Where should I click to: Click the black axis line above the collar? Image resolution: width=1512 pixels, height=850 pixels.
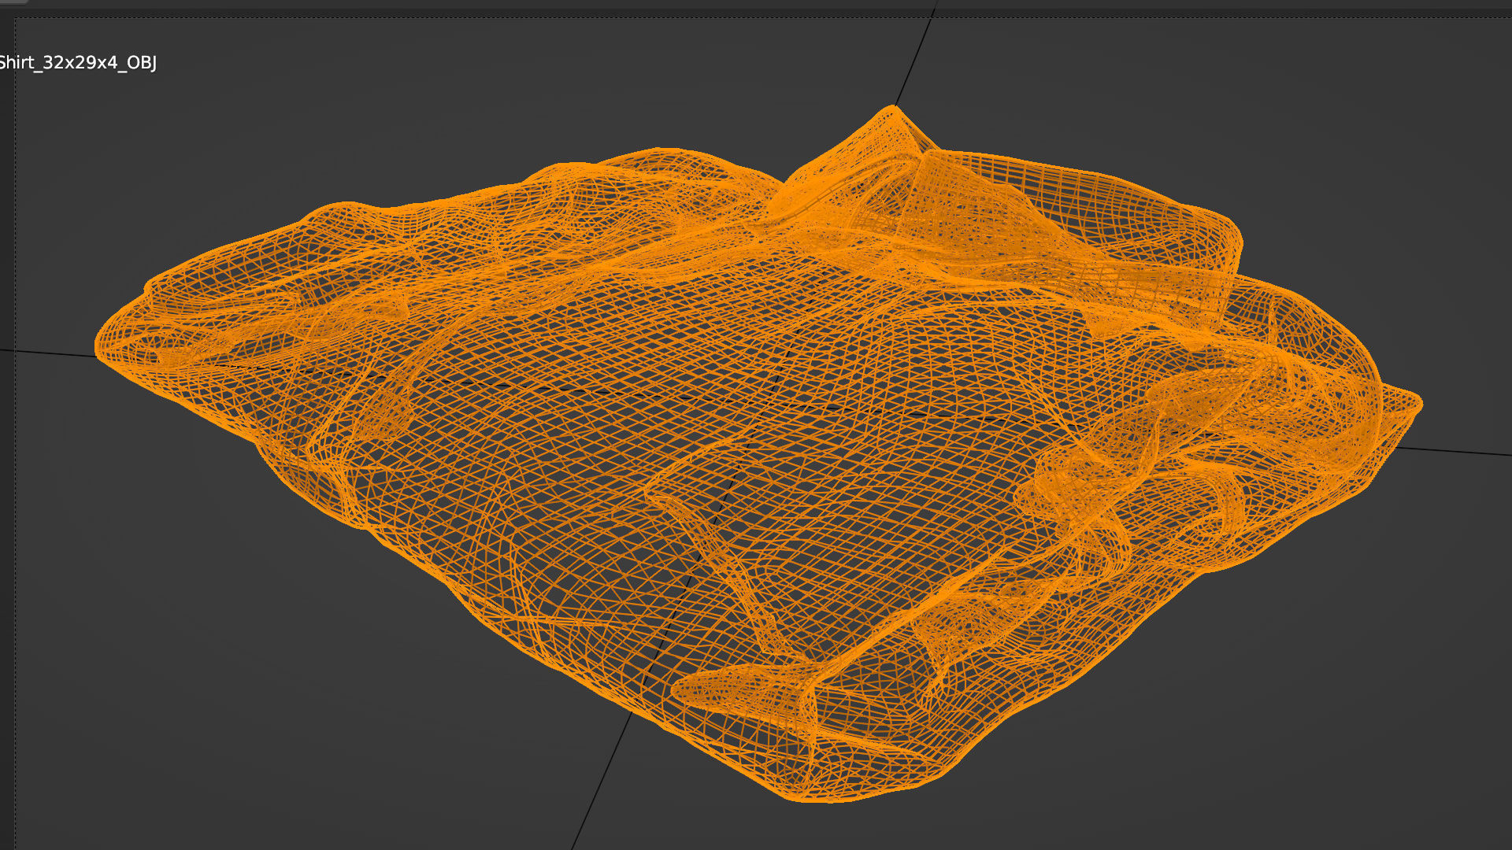pyautogui.click(x=916, y=55)
